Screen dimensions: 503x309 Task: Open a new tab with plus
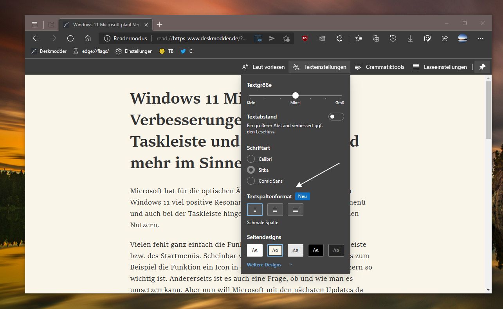tap(159, 25)
